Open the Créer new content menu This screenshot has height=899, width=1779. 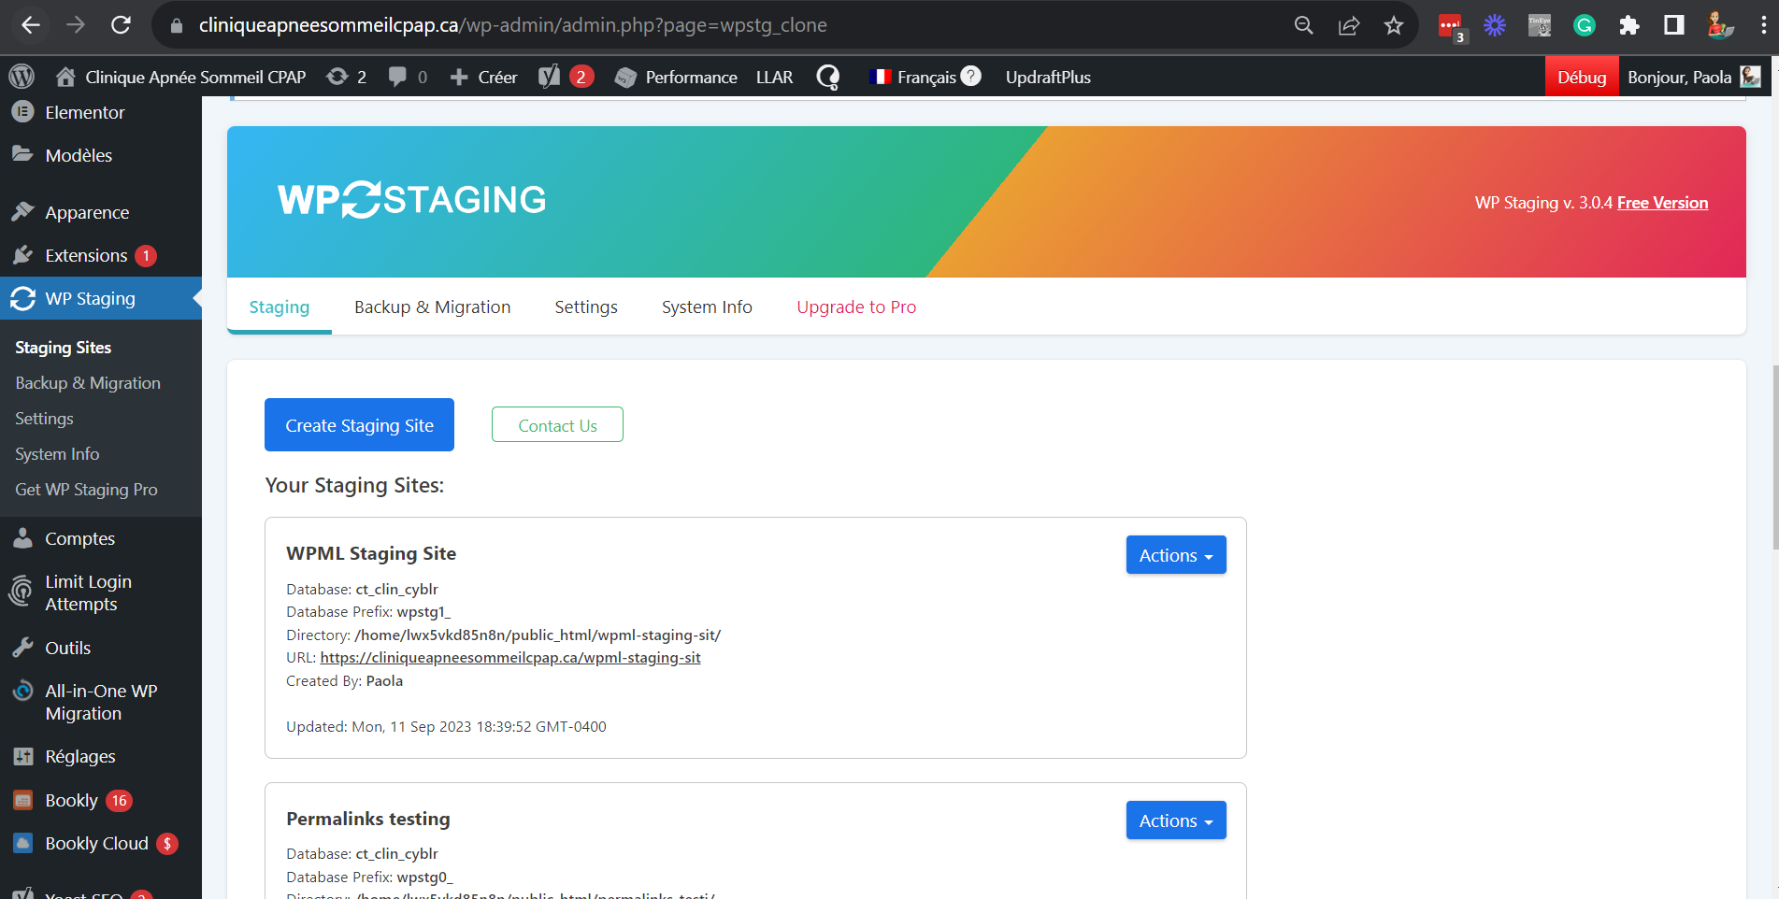483,77
